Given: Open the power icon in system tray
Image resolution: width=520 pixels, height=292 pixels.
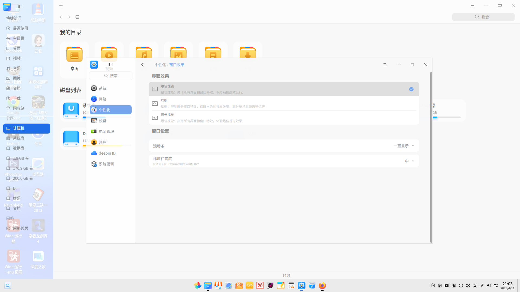Looking at the screenshot, I should tap(461, 286).
